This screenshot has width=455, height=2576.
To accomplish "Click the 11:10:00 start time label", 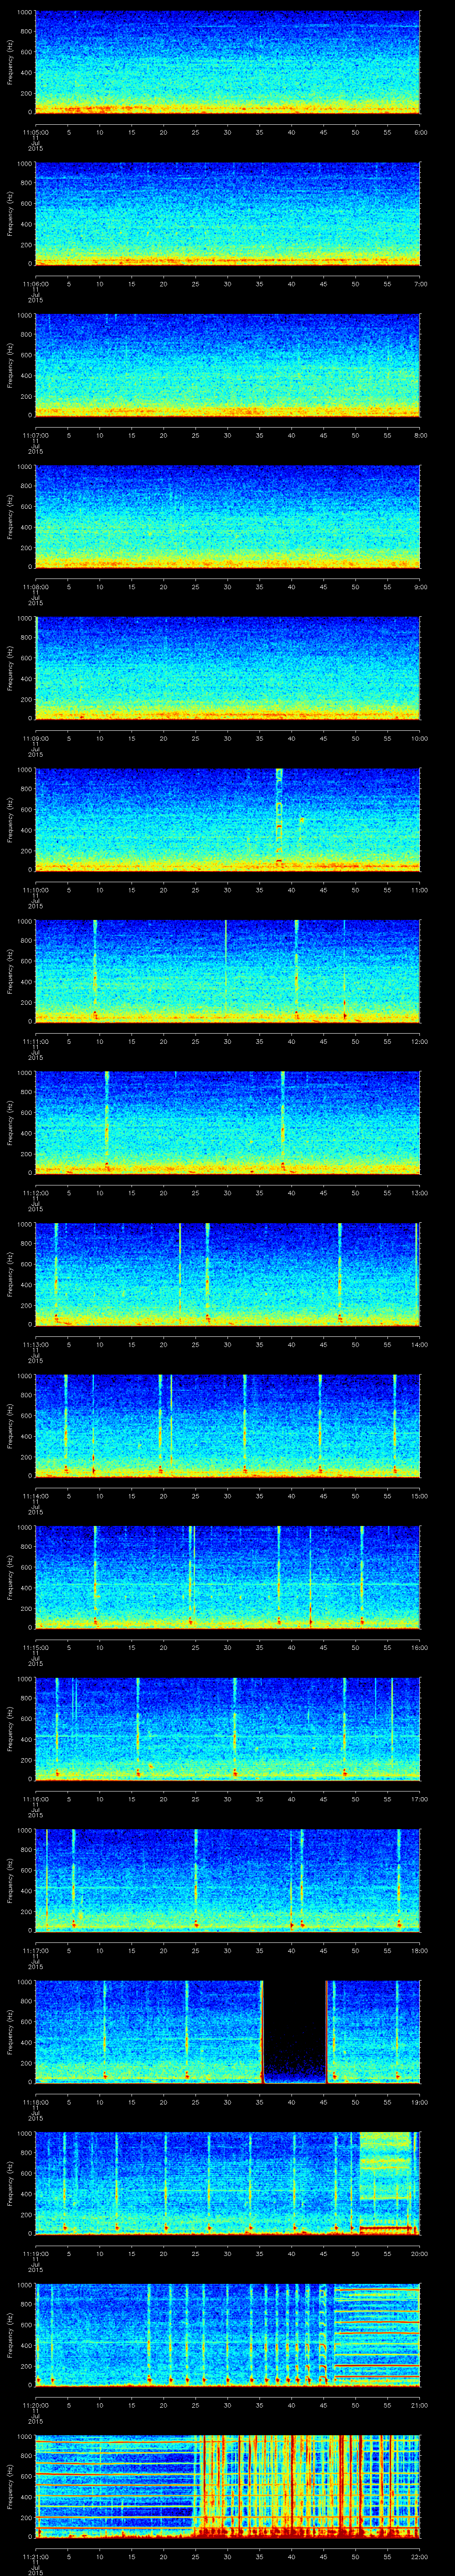I will click(35, 890).
